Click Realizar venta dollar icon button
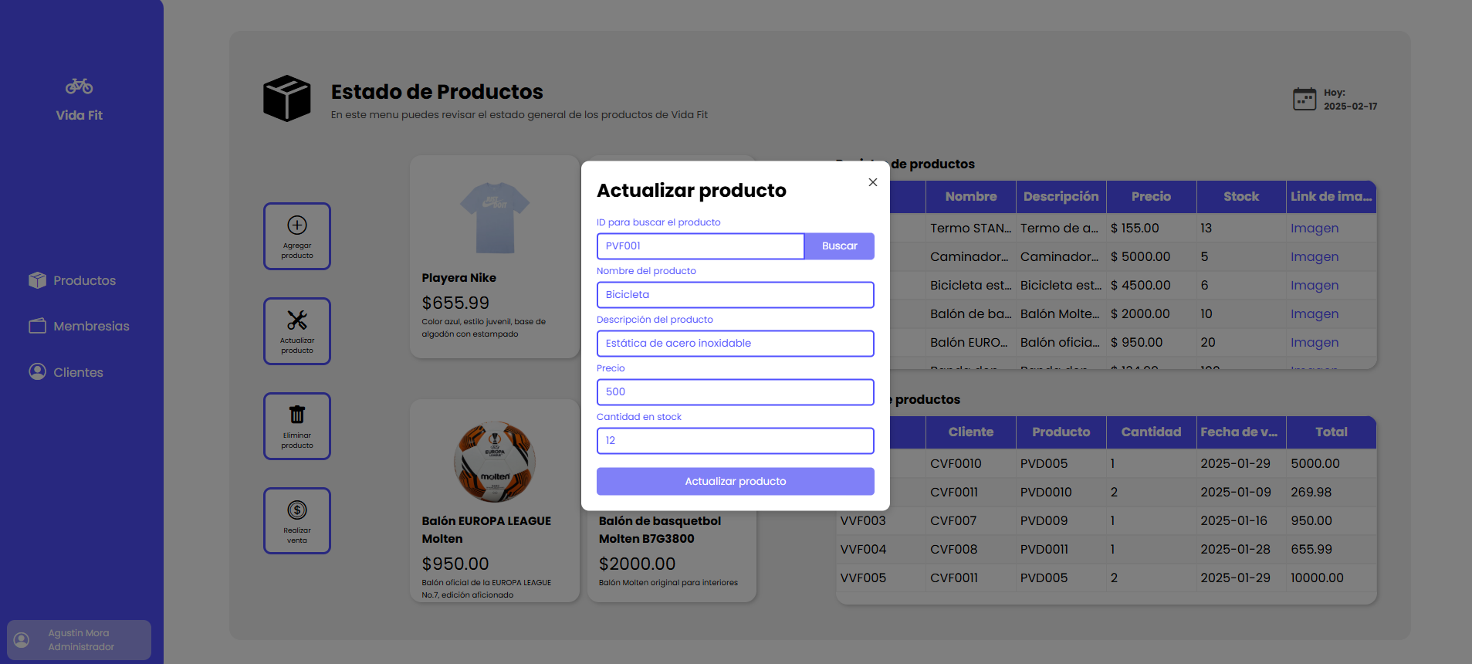1472x664 pixels. coord(297,521)
